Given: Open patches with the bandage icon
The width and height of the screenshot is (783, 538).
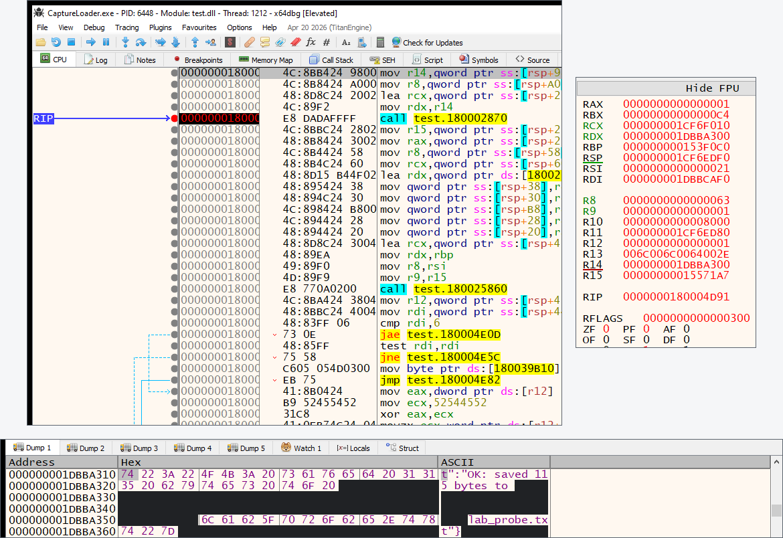Looking at the screenshot, I should point(249,42).
